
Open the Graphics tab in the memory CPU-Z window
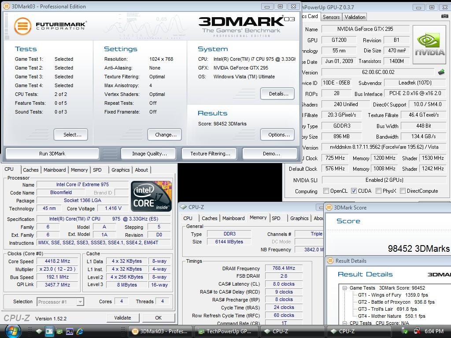(x=299, y=218)
